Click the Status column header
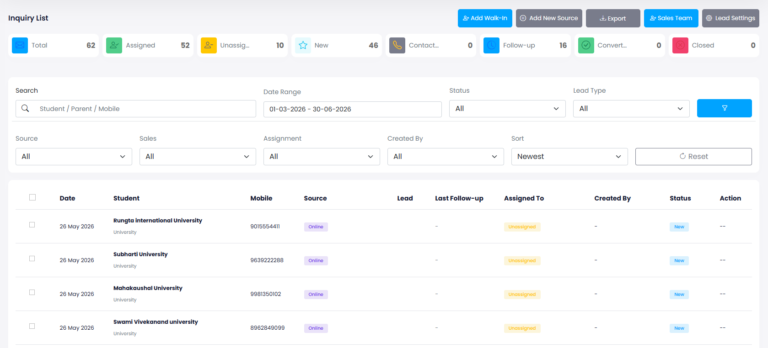 click(680, 198)
